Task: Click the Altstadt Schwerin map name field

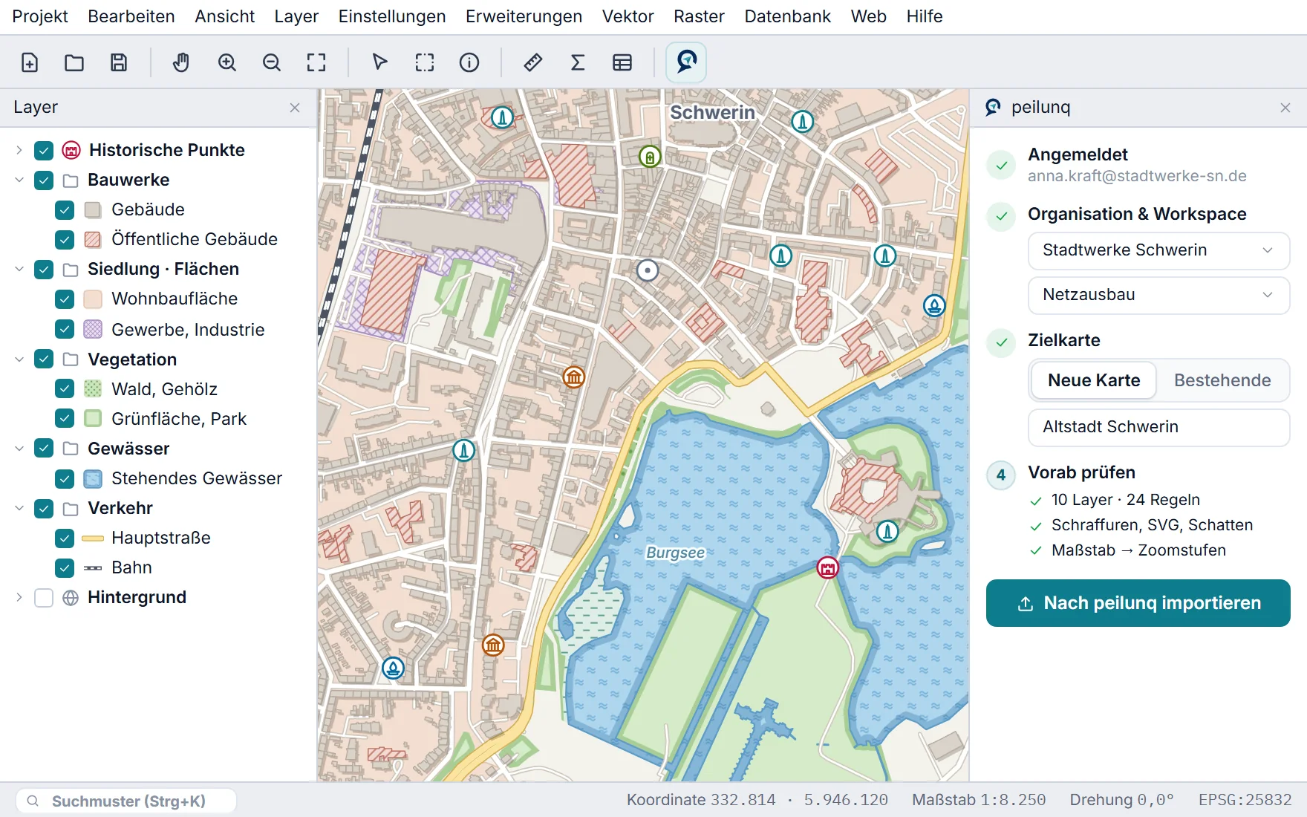Action: (1158, 427)
